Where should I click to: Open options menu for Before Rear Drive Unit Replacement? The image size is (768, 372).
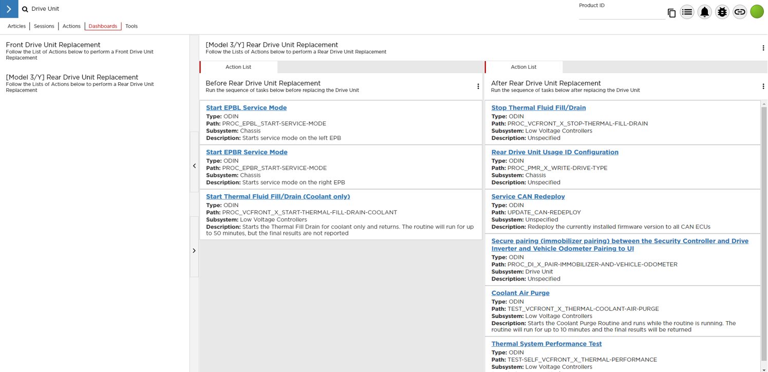(478, 86)
